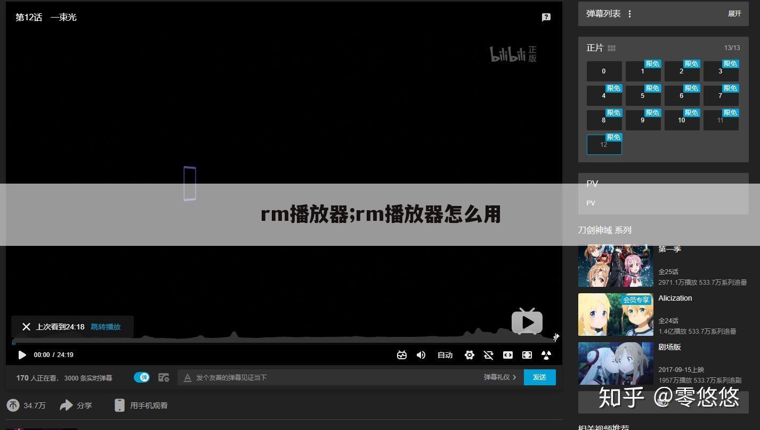Select episode 3
Screen dimensions: 760x430
click(721, 71)
